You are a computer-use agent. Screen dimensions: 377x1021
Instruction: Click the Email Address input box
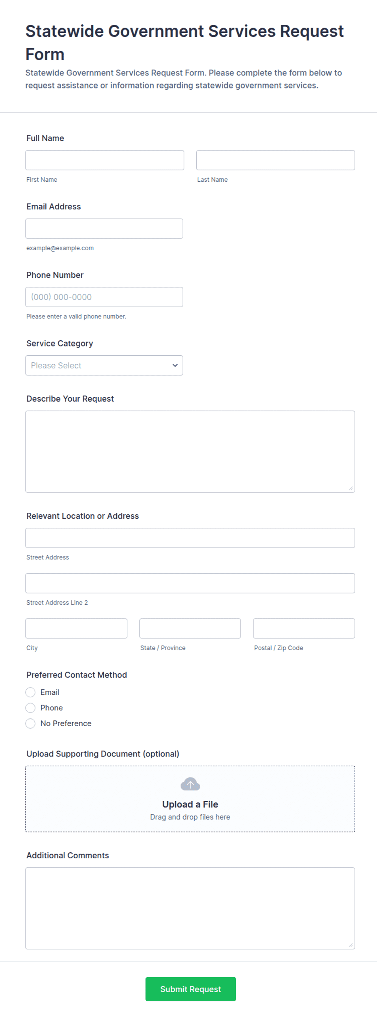[104, 229]
